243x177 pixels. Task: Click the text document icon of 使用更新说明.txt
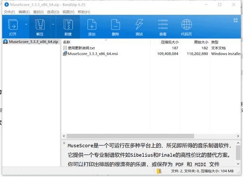(65, 48)
